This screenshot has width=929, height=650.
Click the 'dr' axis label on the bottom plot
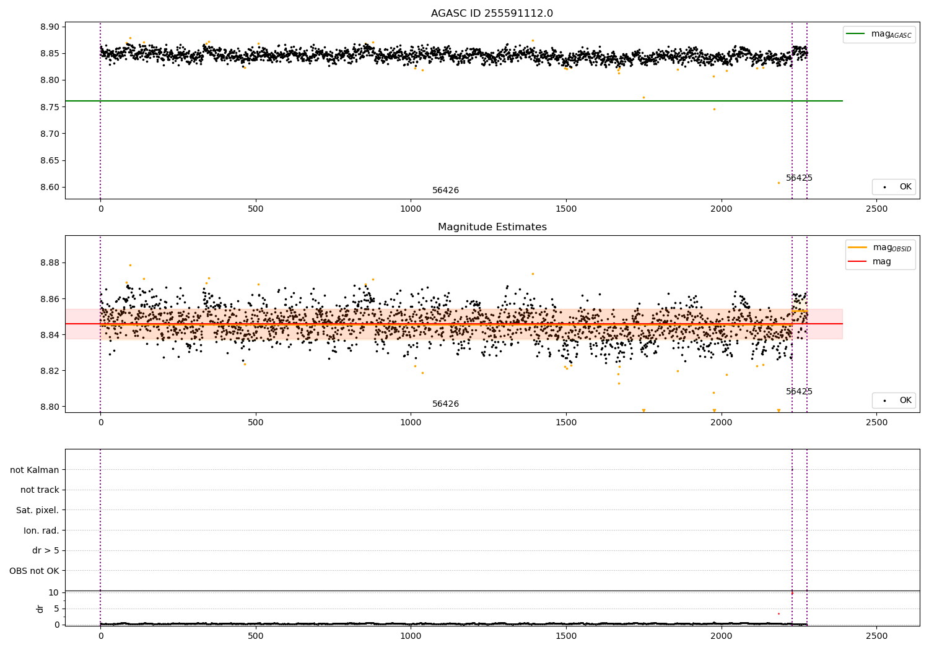tap(40, 609)
